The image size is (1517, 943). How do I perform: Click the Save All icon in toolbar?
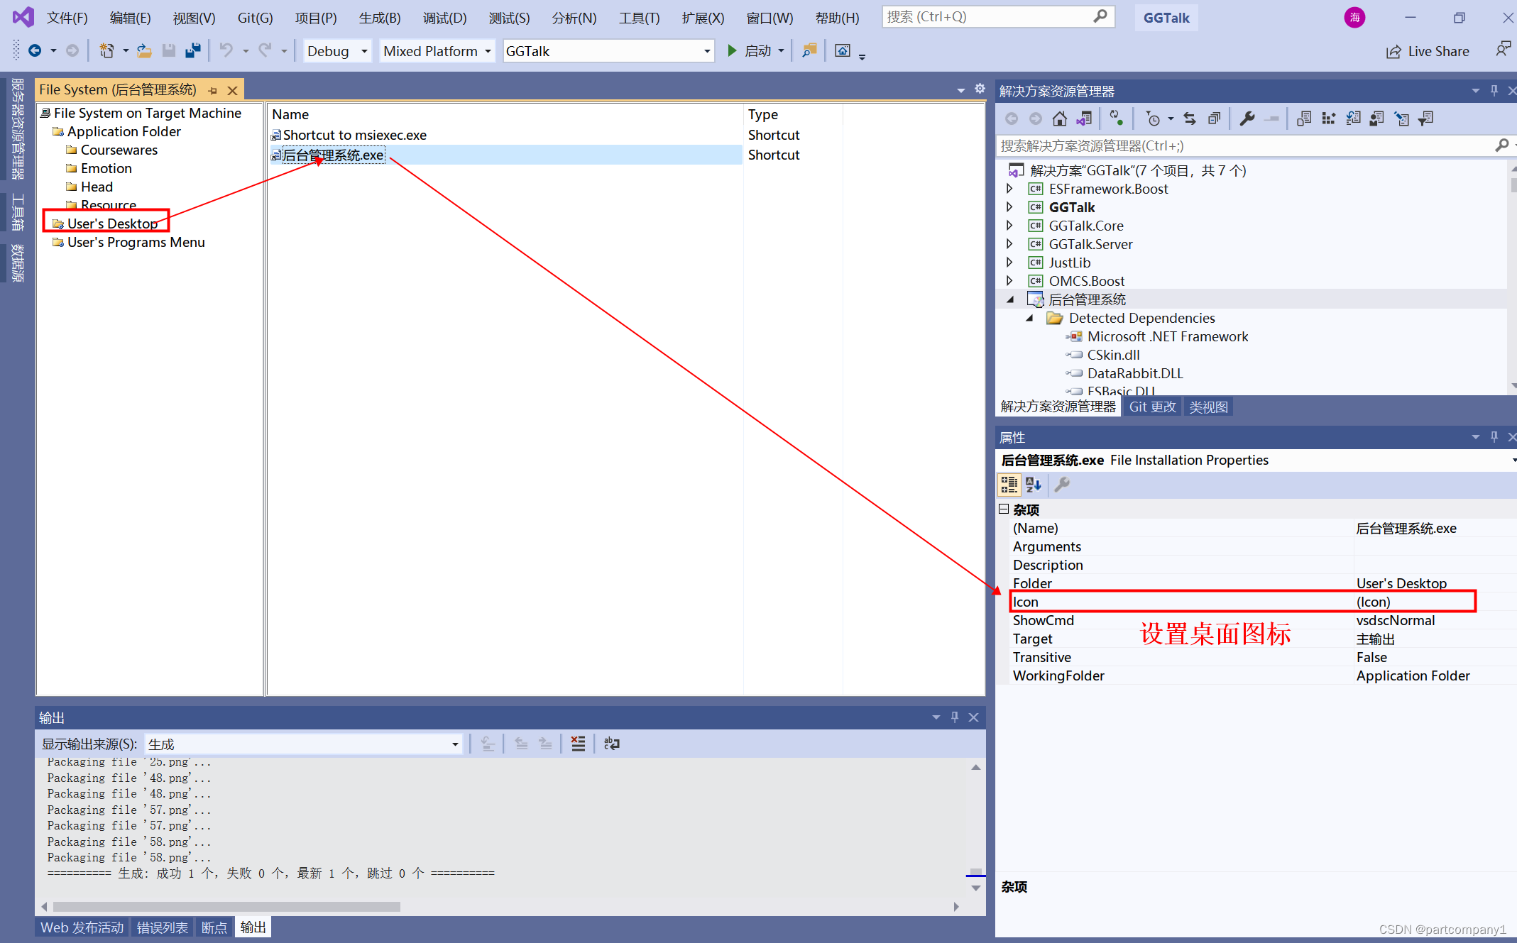click(192, 51)
